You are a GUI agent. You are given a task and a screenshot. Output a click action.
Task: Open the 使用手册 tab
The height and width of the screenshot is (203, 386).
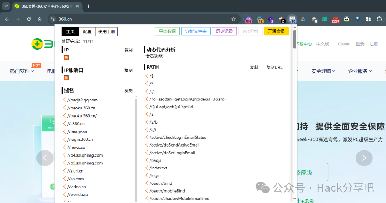107,31
